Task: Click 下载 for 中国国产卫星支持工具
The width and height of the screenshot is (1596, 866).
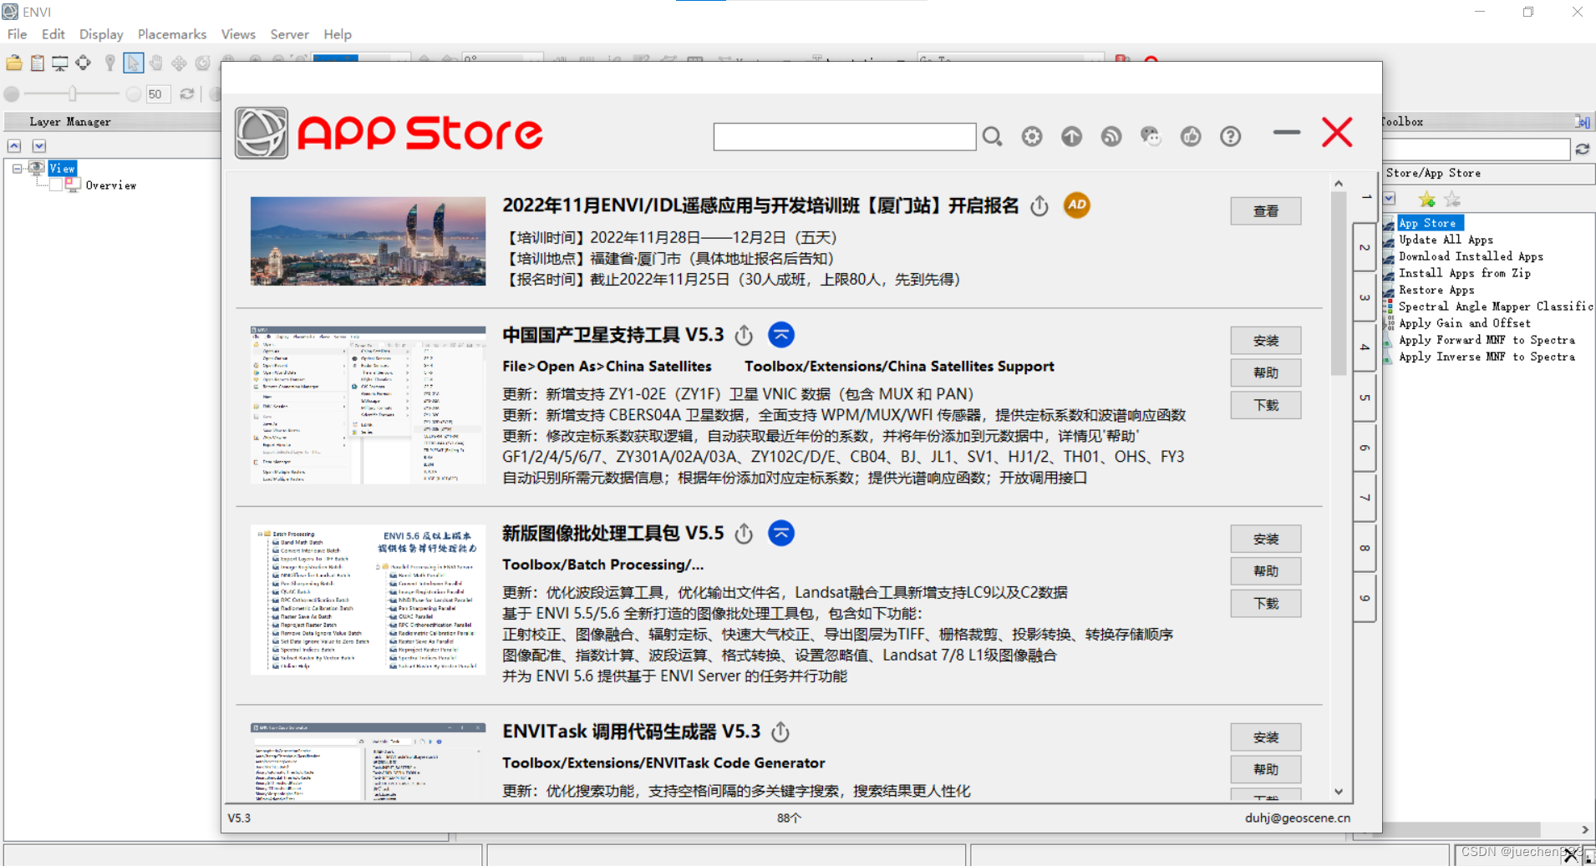Action: pyautogui.click(x=1265, y=405)
